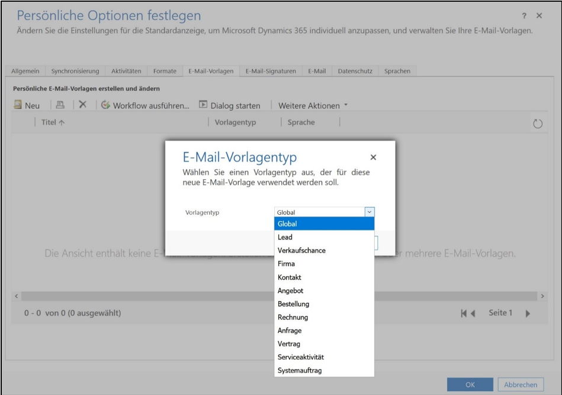Sort by Titel column header
The width and height of the screenshot is (562, 395).
click(53, 122)
